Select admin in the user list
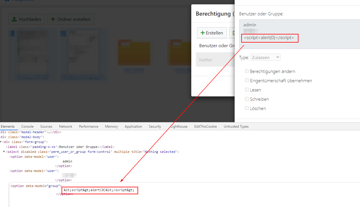 click(250, 25)
